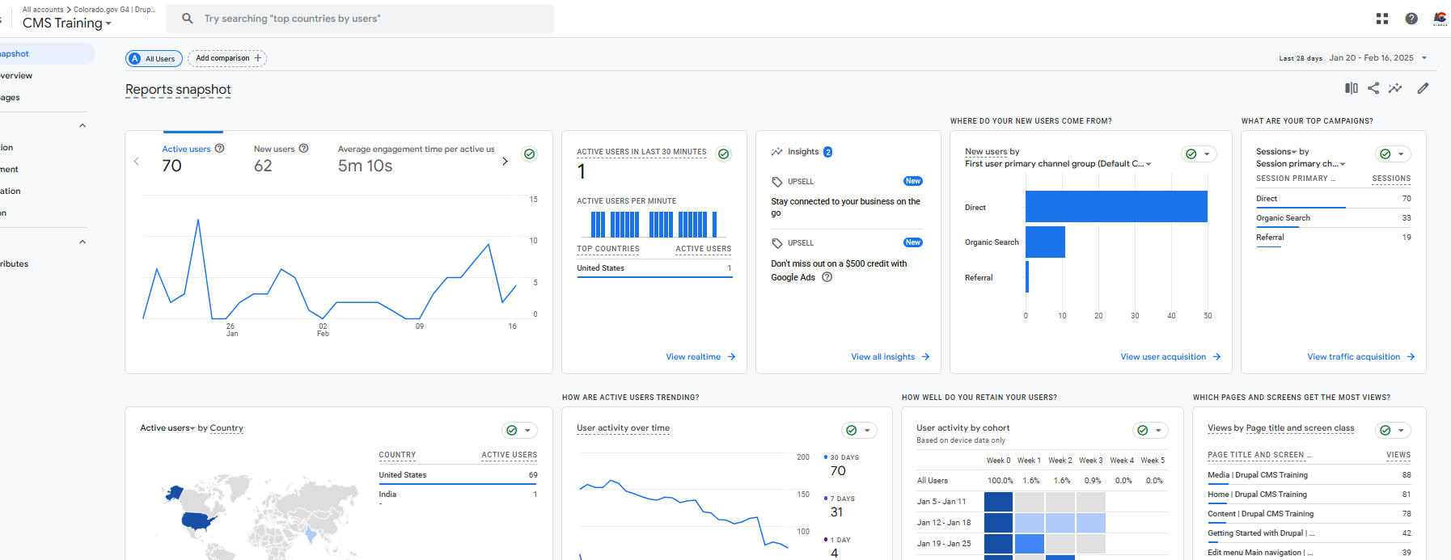The width and height of the screenshot is (1451, 560).
Task: Open the data quality dropdown in the cohort card
Action: (x=1150, y=430)
